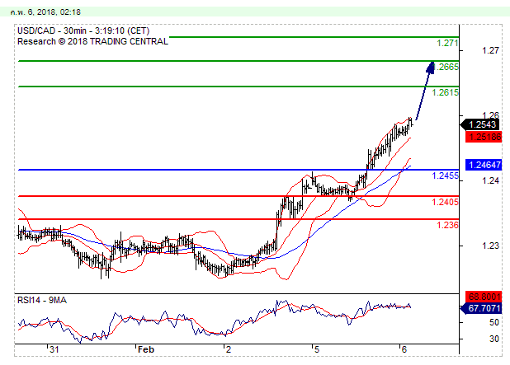
Task: Click the '2' date axis label
Action: [229, 349]
